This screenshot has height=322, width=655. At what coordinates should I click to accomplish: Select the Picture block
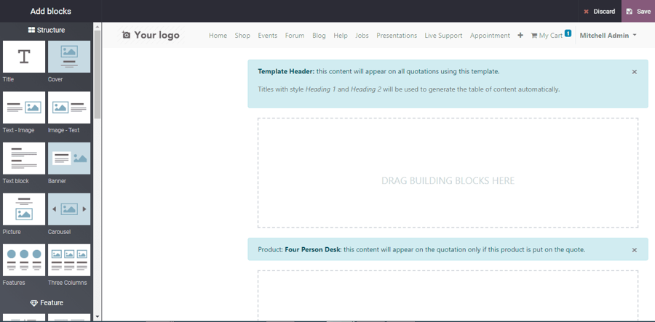tap(24, 209)
